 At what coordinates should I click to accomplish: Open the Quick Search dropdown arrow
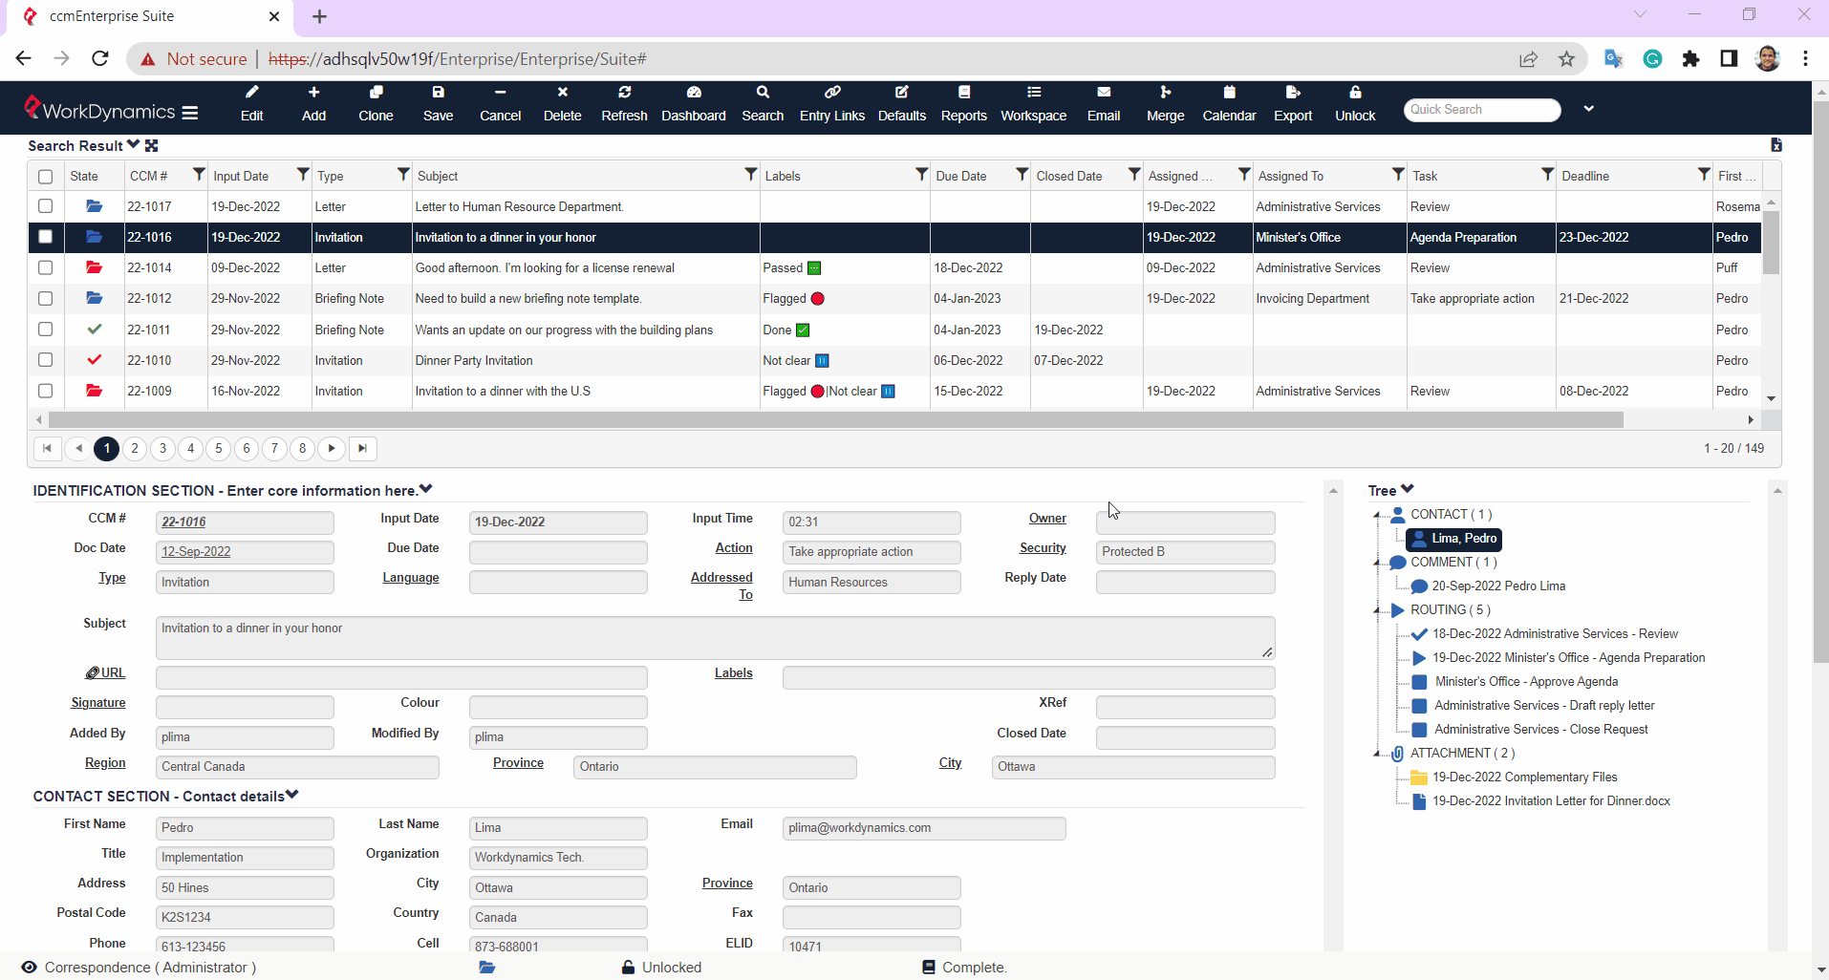tap(1588, 109)
